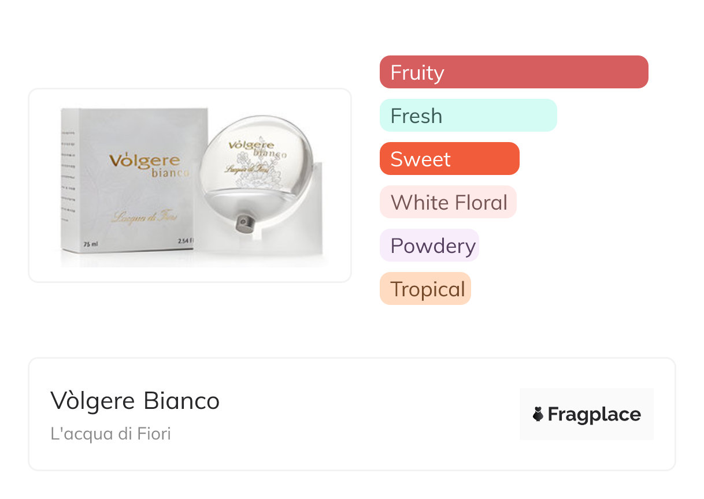Select the White Floral accord tag

(x=448, y=202)
